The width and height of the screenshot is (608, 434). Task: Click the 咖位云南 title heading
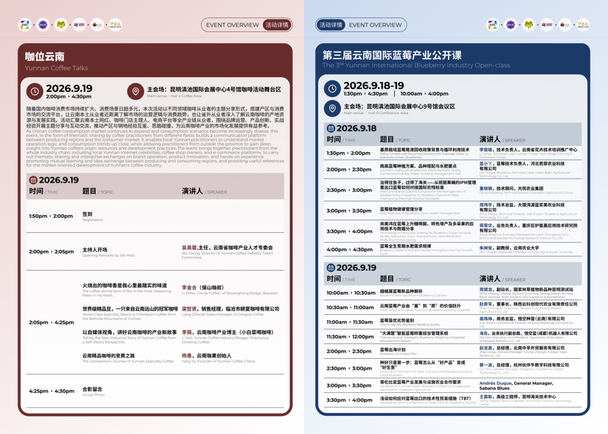[x=44, y=57]
